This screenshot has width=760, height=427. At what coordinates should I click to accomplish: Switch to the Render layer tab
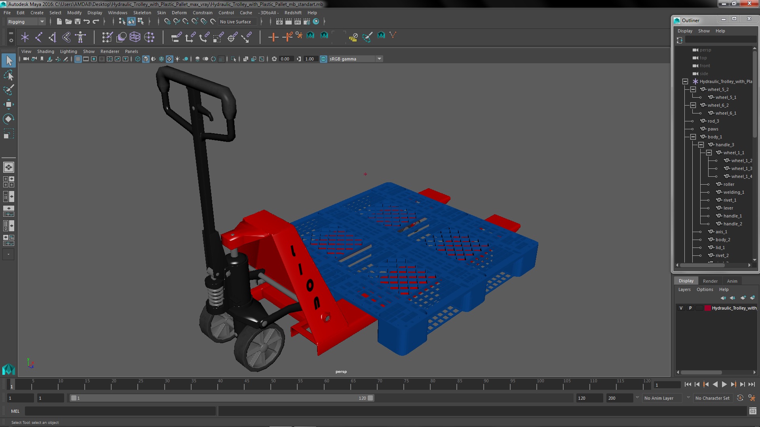pos(710,281)
